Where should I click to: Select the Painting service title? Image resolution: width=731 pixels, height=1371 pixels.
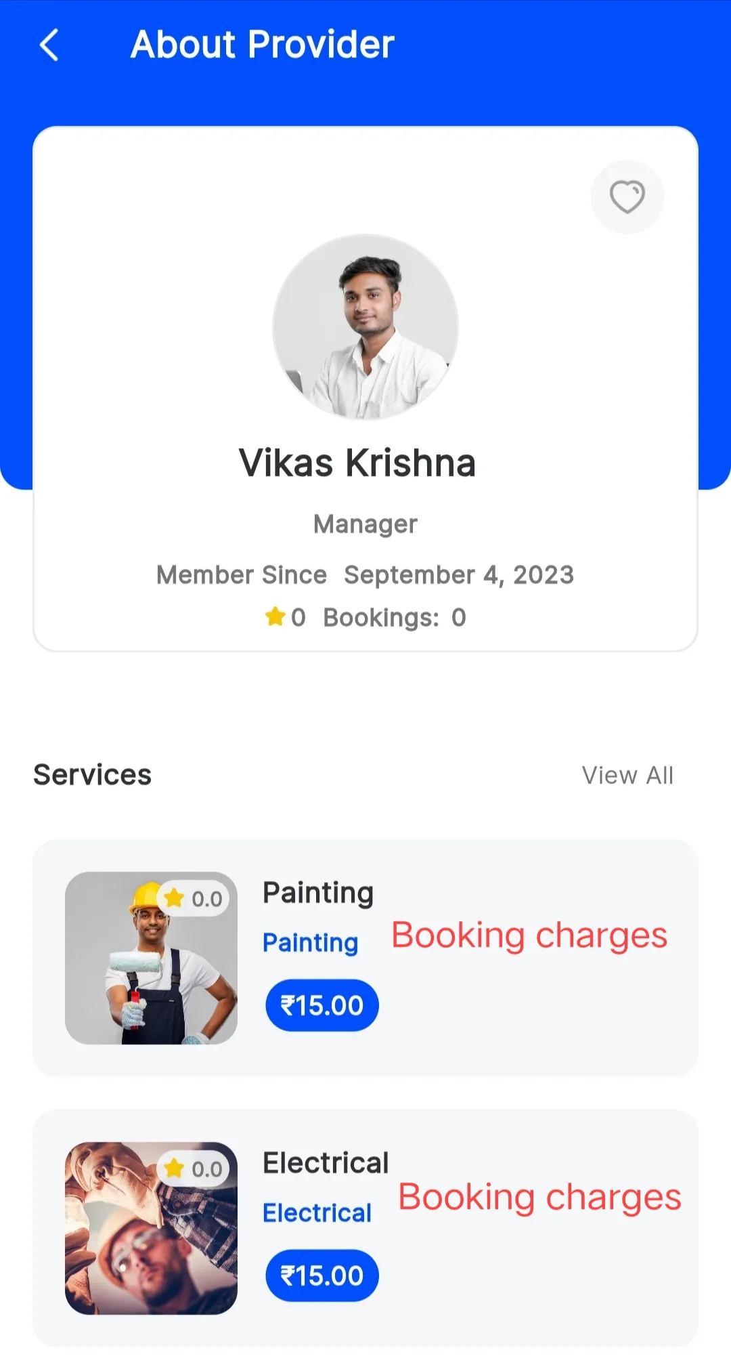click(x=318, y=893)
